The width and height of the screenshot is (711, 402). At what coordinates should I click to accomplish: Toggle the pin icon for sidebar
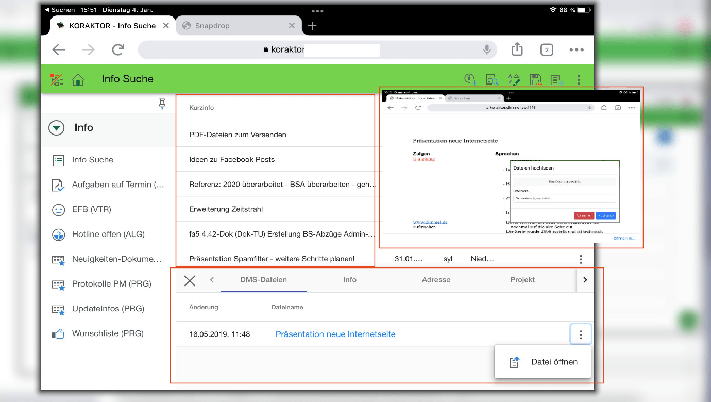click(x=162, y=104)
